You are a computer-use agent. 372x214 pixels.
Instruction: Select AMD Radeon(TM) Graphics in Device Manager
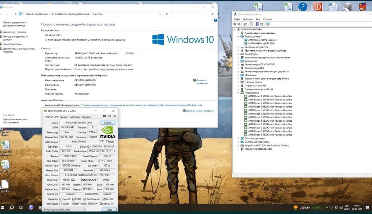(x=262, y=40)
